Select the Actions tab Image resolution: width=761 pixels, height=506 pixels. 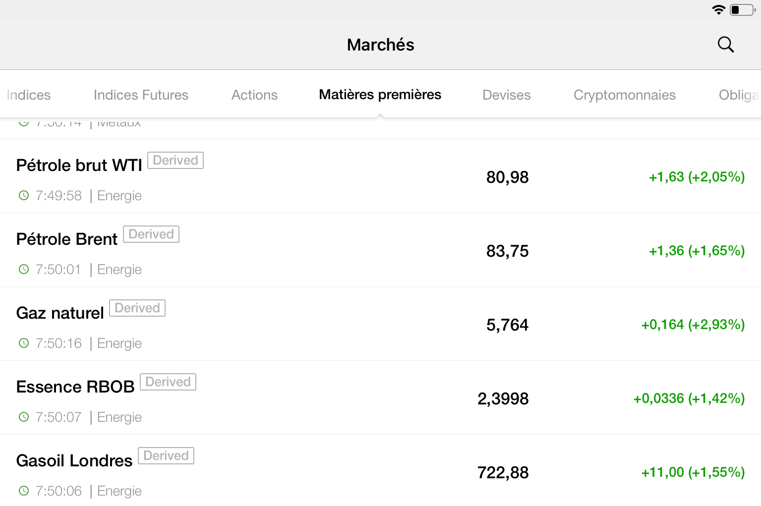click(x=254, y=95)
